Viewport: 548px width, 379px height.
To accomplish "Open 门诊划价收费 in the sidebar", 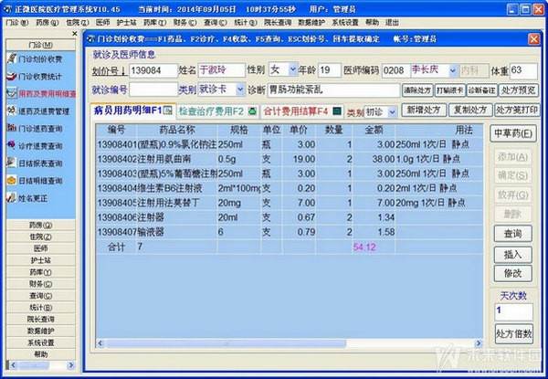I will click(41, 59).
